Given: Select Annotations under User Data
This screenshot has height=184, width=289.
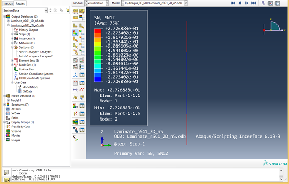Looking at the screenshot, I should 31,87.
